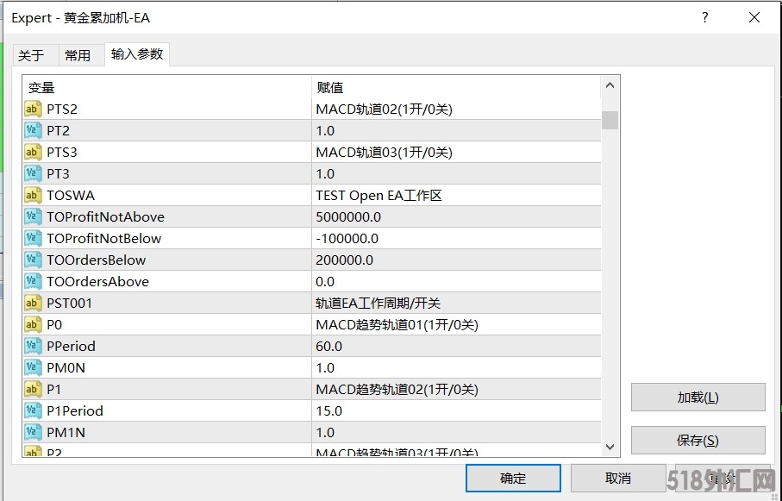
Task: Click the string icon beside PTS2
Action: (x=33, y=110)
